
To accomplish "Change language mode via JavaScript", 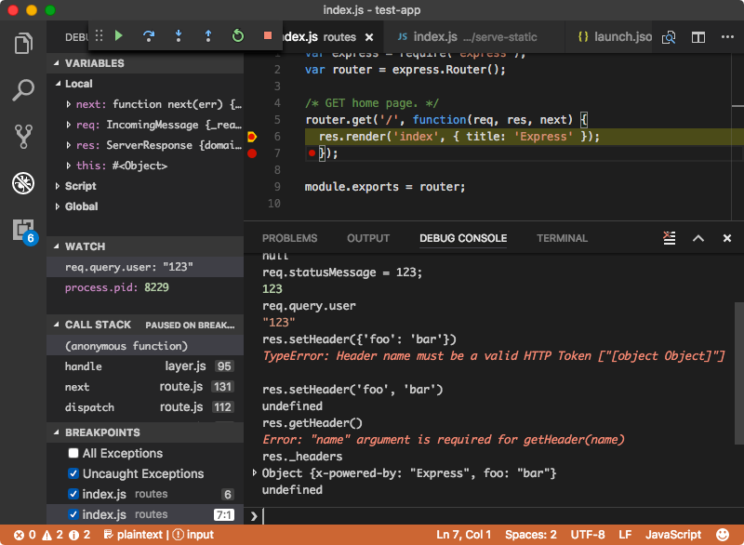I will tap(672, 535).
